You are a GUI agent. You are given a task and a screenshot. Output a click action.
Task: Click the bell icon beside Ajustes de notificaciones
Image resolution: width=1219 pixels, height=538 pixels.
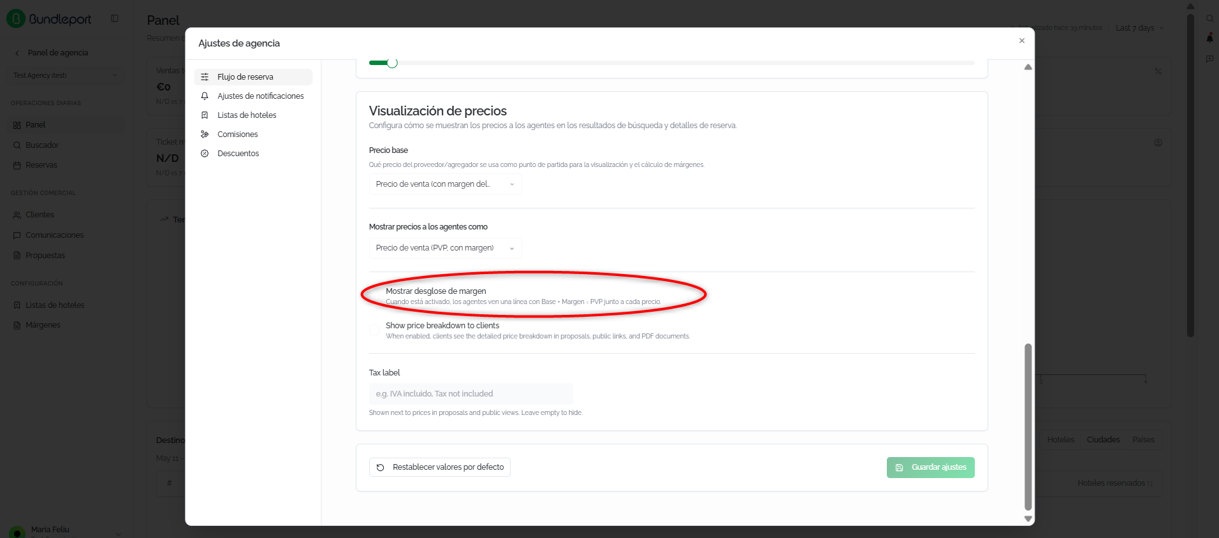point(205,96)
